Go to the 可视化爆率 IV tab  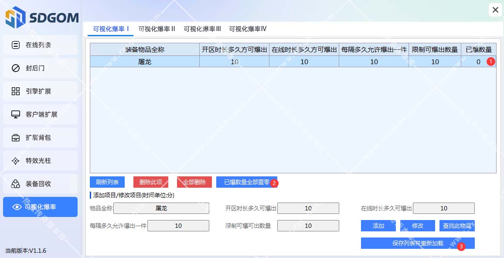[x=248, y=29]
